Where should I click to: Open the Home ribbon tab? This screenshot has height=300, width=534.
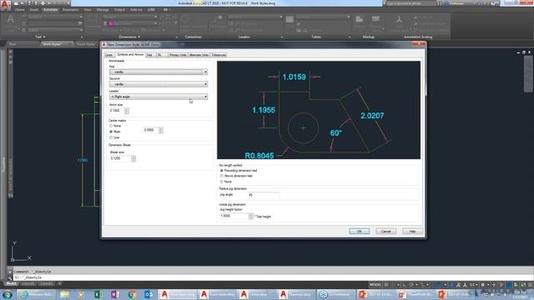pos(20,10)
